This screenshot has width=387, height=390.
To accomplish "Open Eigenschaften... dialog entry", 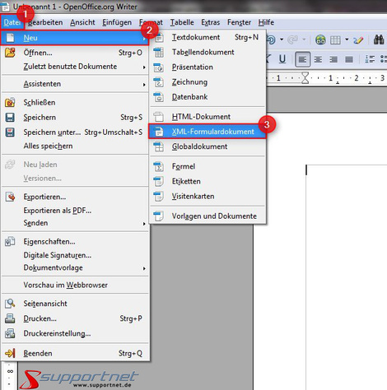I will (75, 242).
